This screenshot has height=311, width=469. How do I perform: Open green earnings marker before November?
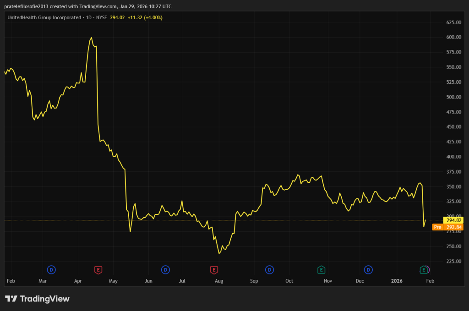(x=322, y=270)
